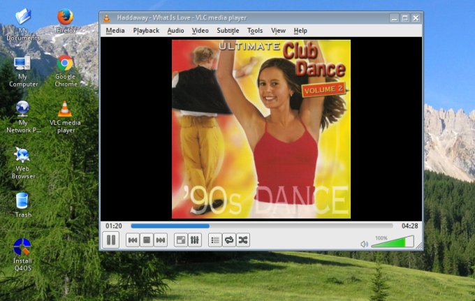Click the elapsed time 01:20 label
475x301 pixels.
click(x=114, y=226)
